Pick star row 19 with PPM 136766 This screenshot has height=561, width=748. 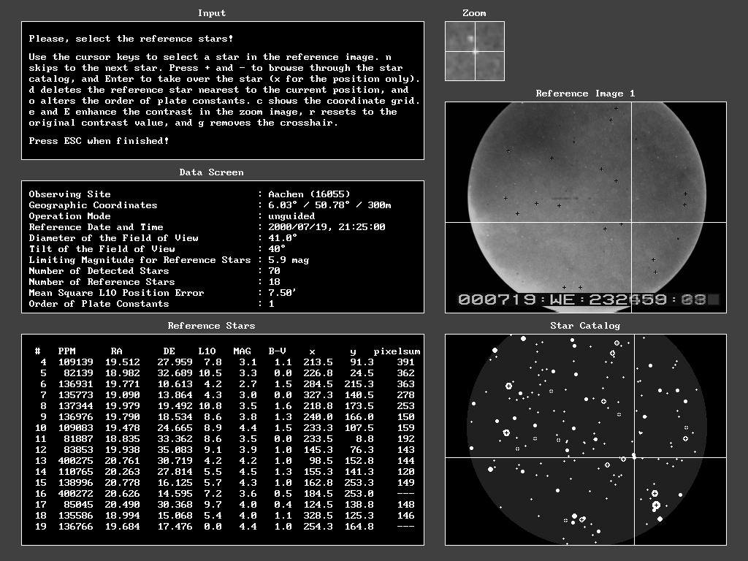tap(223, 527)
